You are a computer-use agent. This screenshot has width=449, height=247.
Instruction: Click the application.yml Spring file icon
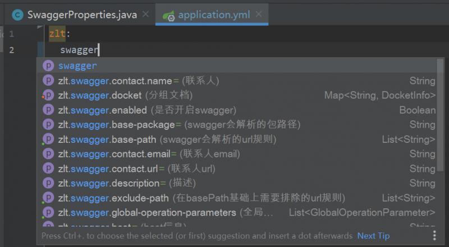[x=168, y=15]
